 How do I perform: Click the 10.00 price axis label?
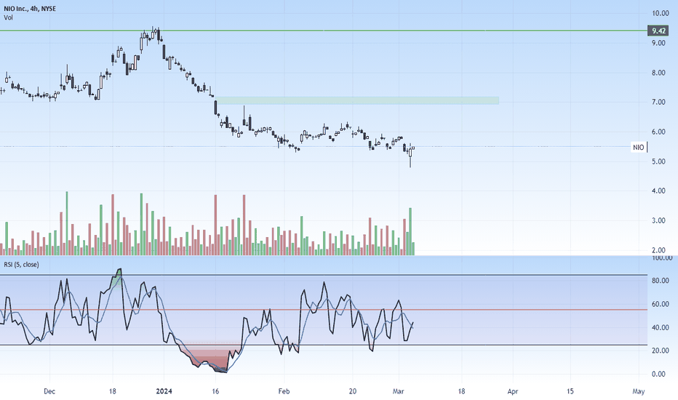point(661,13)
